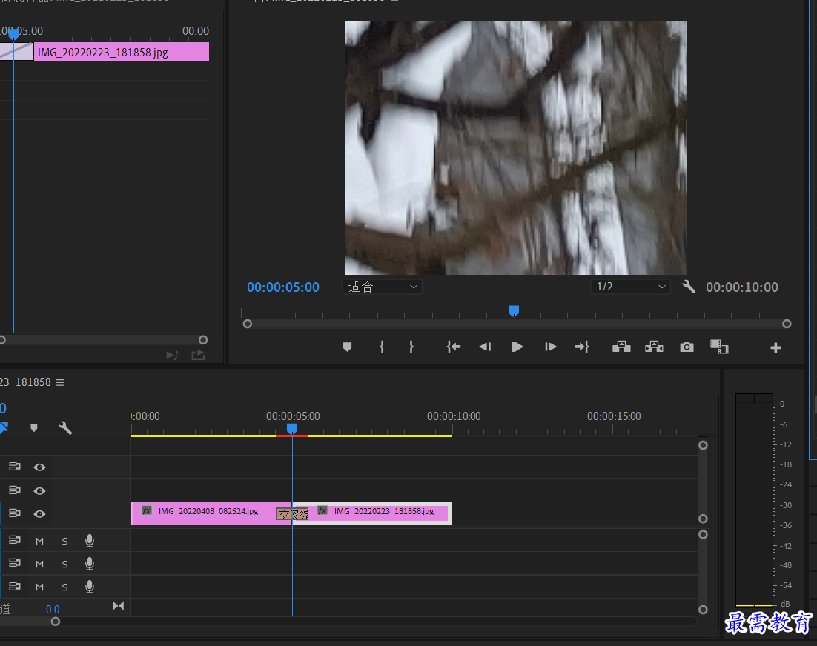The height and width of the screenshot is (646, 817).
Task: Open the Fit zoom level dropdown
Action: pyautogui.click(x=382, y=287)
